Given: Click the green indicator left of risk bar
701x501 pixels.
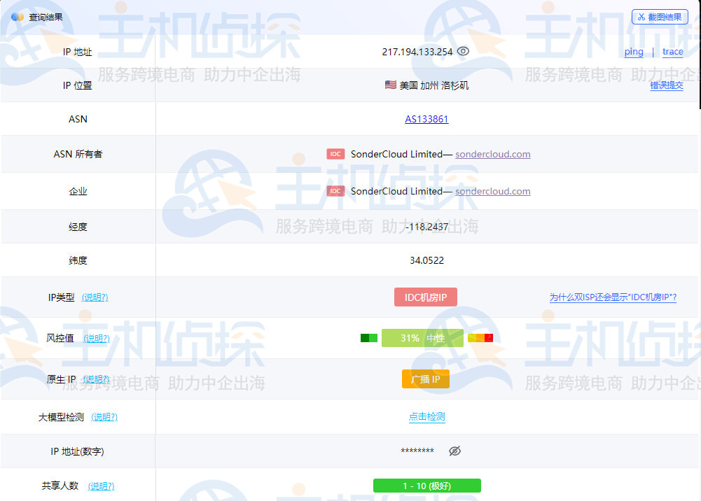Looking at the screenshot, I should click(368, 337).
